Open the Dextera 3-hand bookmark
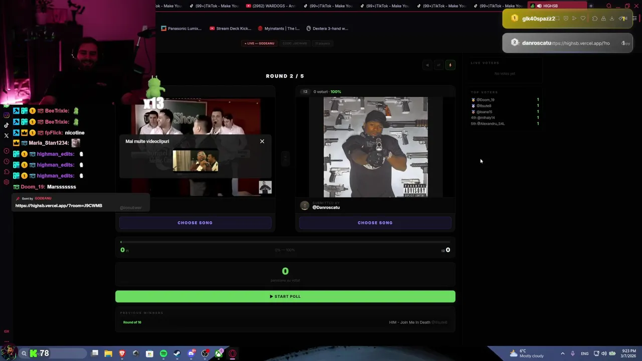This screenshot has height=361, width=642. (x=327, y=29)
